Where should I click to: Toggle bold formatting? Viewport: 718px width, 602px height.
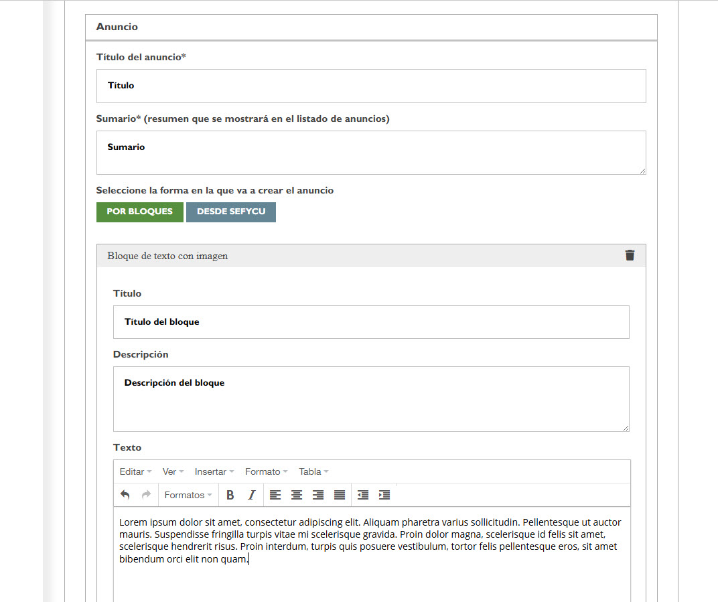click(230, 495)
